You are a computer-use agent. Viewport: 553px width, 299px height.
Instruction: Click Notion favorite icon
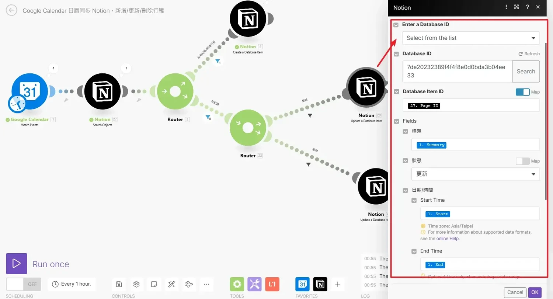320,284
